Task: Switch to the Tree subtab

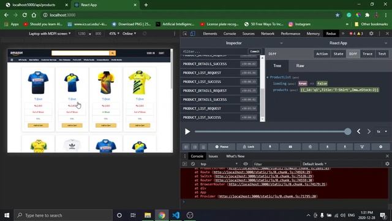Action: pyautogui.click(x=277, y=66)
